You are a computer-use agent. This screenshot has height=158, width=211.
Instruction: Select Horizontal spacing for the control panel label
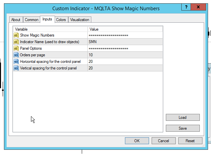(x=50, y=62)
